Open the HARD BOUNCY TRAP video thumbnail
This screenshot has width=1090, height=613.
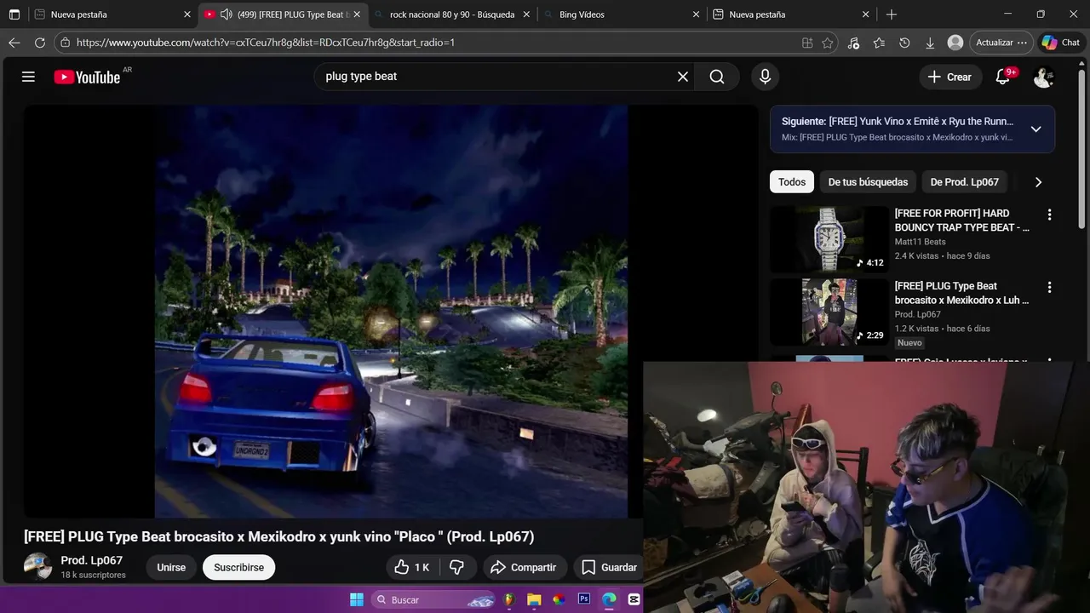[829, 239]
